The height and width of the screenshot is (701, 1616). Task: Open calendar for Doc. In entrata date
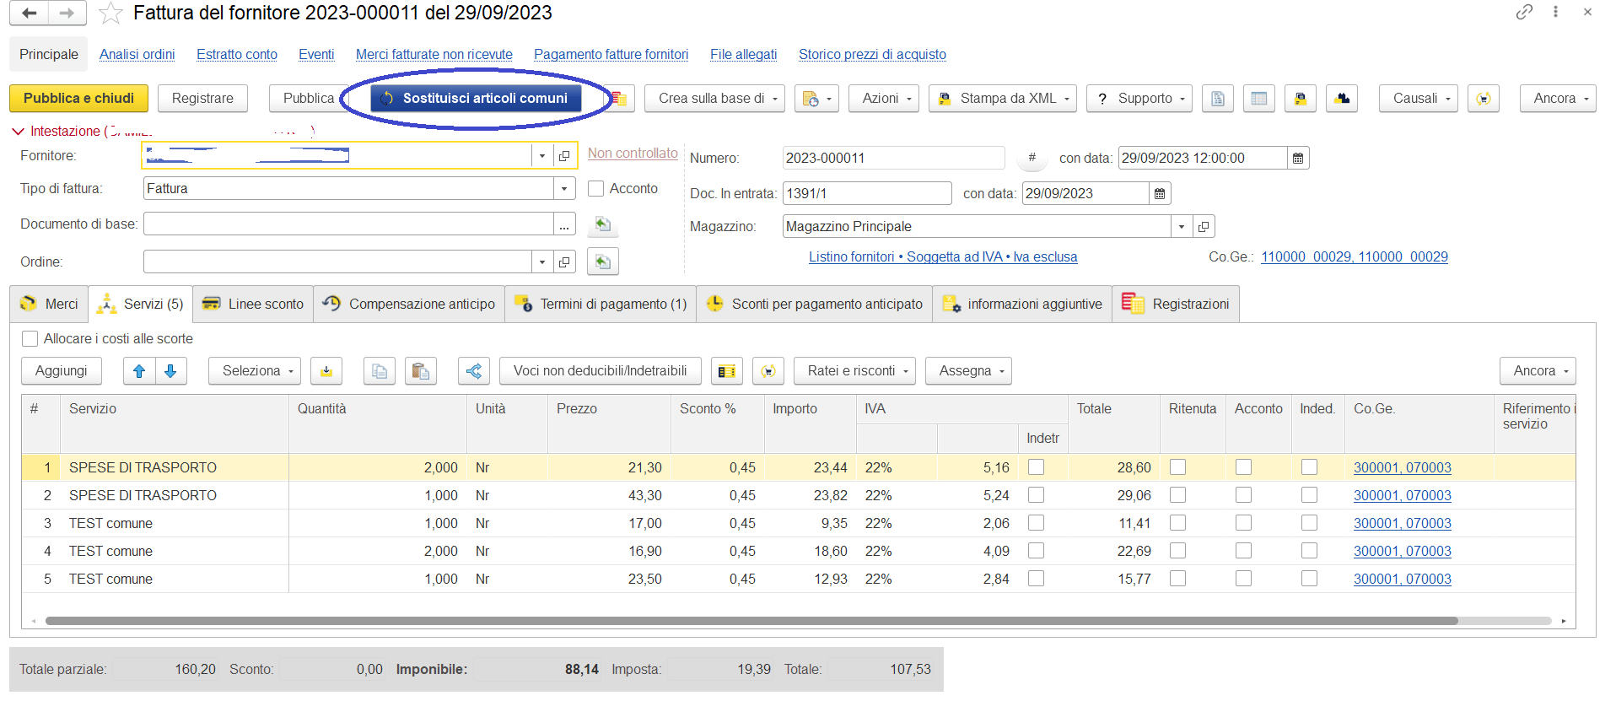(1160, 193)
